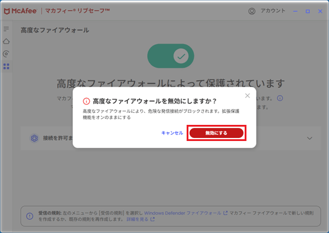Click the account profile avatar icon
Image resolution: width=329 pixels, height=233 pixels.
252,11
